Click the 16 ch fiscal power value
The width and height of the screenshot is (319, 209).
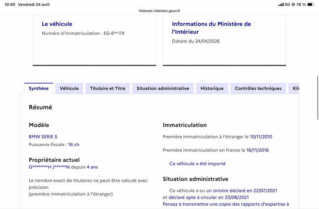pyautogui.click(x=74, y=145)
